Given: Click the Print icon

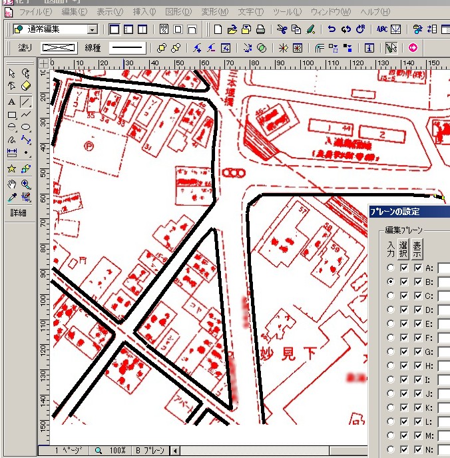Looking at the screenshot, I should pyautogui.click(x=260, y=29).
